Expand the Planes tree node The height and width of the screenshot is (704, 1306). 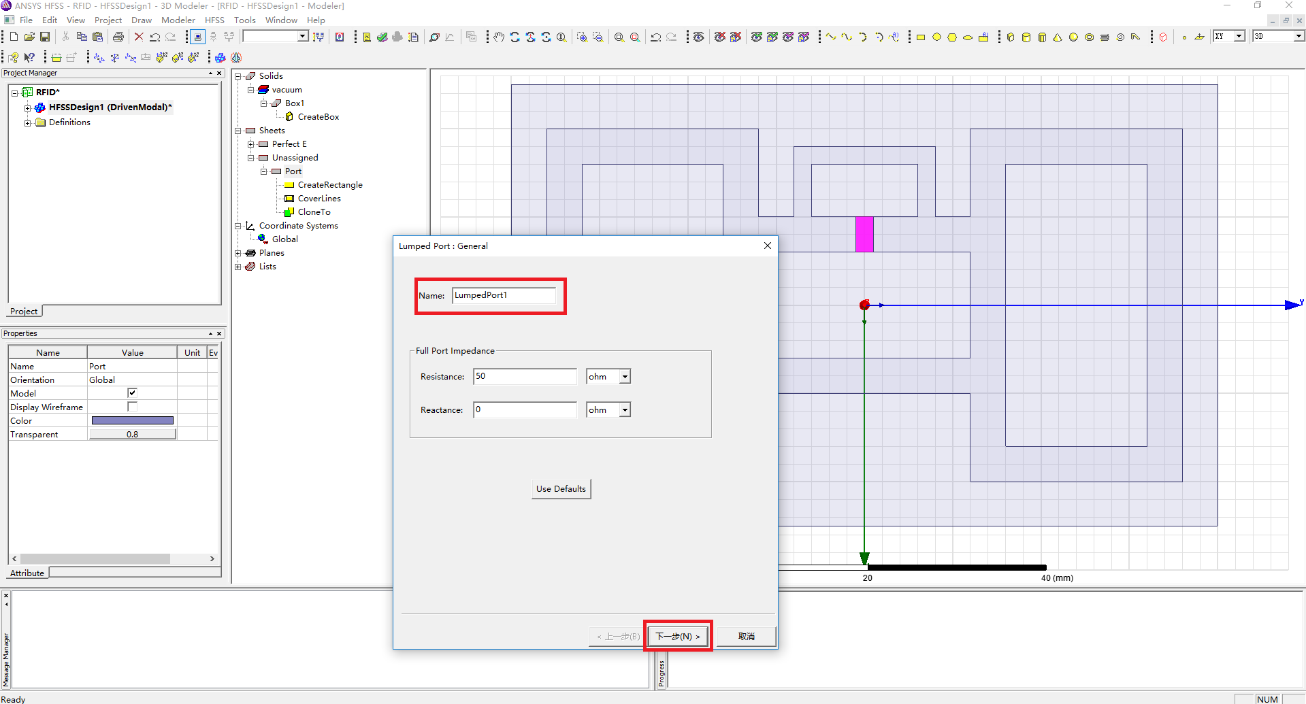[x=238, y=253]
